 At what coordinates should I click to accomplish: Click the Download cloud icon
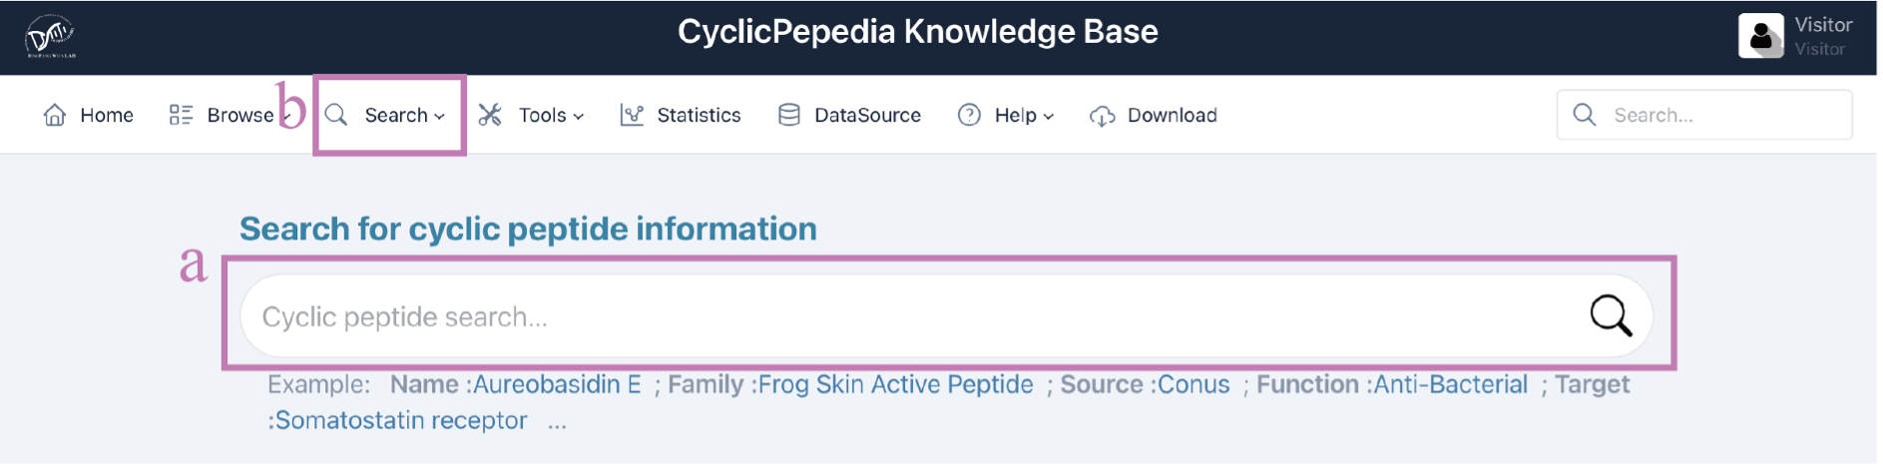coord(1103,116)
